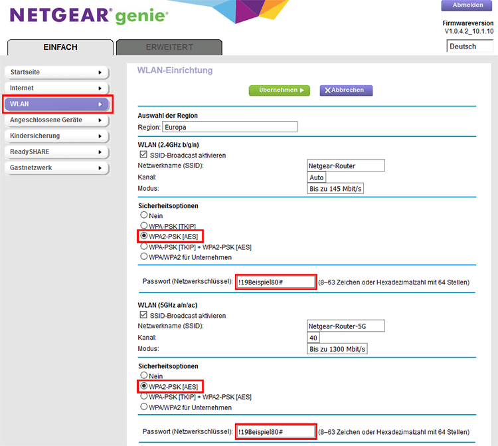Select the WLAN sidebar entry
The image size is (498, 446).
56,104
